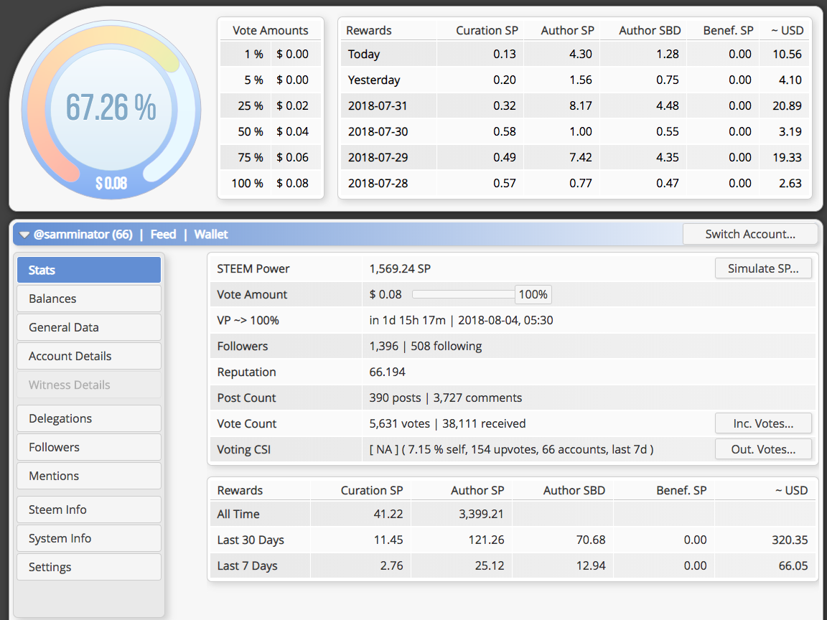Select the 100 % vote amount row
Screen dimensions: 827x620
click(x=271, y=183)
